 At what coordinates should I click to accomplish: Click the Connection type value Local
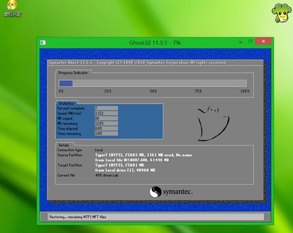click(99, 150)
